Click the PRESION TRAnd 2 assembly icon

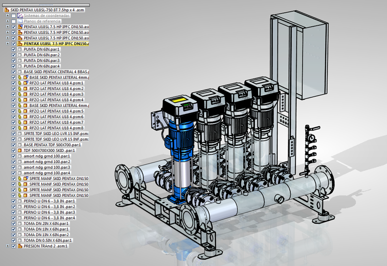[20, 246]
